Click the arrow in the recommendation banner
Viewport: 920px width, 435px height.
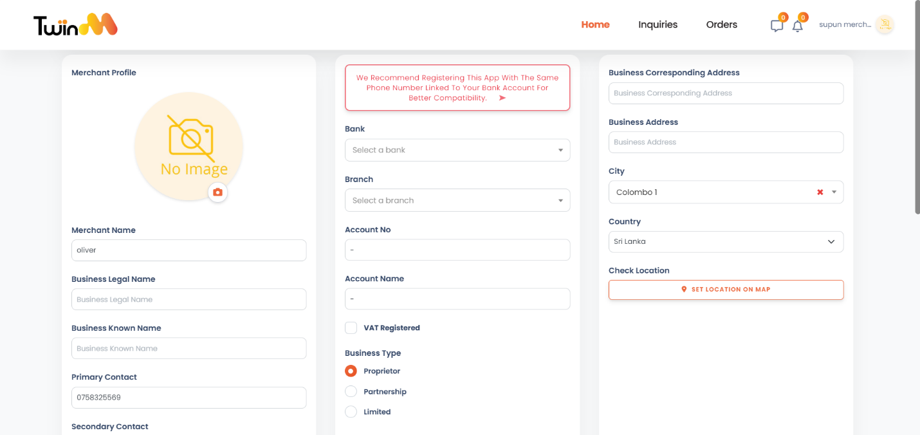point(501,98)
